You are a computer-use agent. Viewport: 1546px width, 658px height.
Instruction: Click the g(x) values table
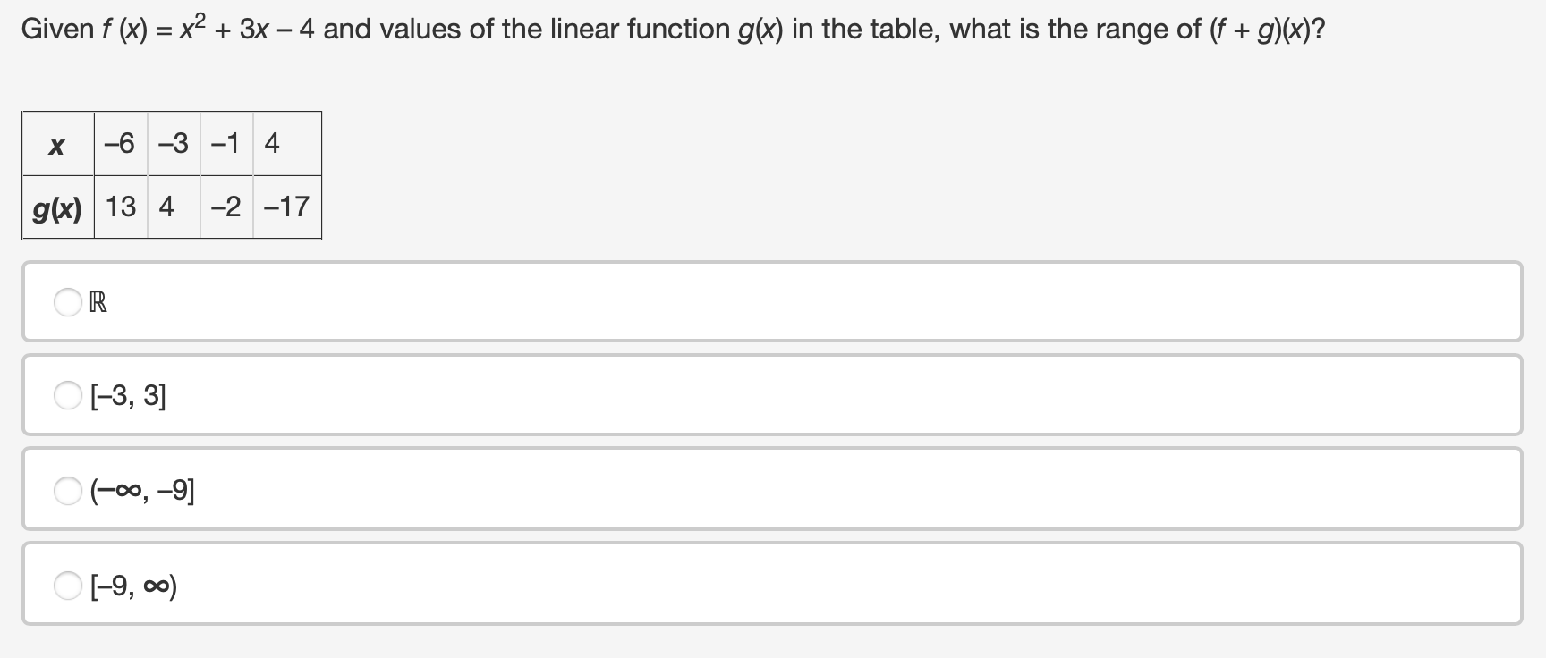point(170,174)
